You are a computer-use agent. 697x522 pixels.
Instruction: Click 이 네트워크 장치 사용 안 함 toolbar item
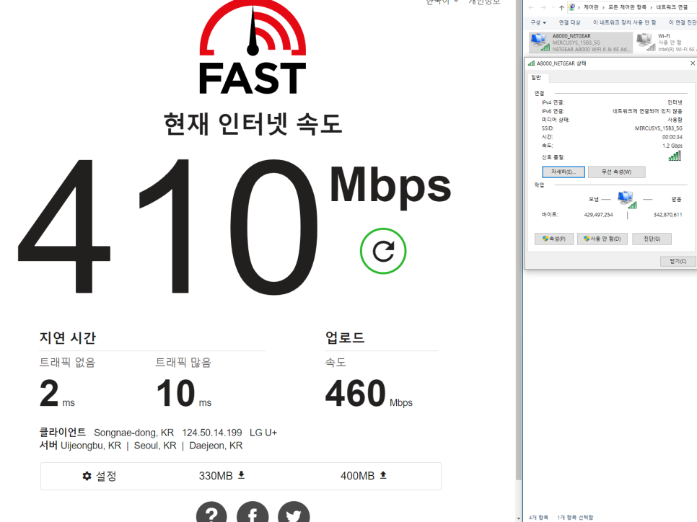pyautogui.click(x=624, y=22)
